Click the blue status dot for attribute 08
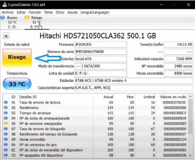Viewport: 195px width, 160px height. (x=6, y=134)
